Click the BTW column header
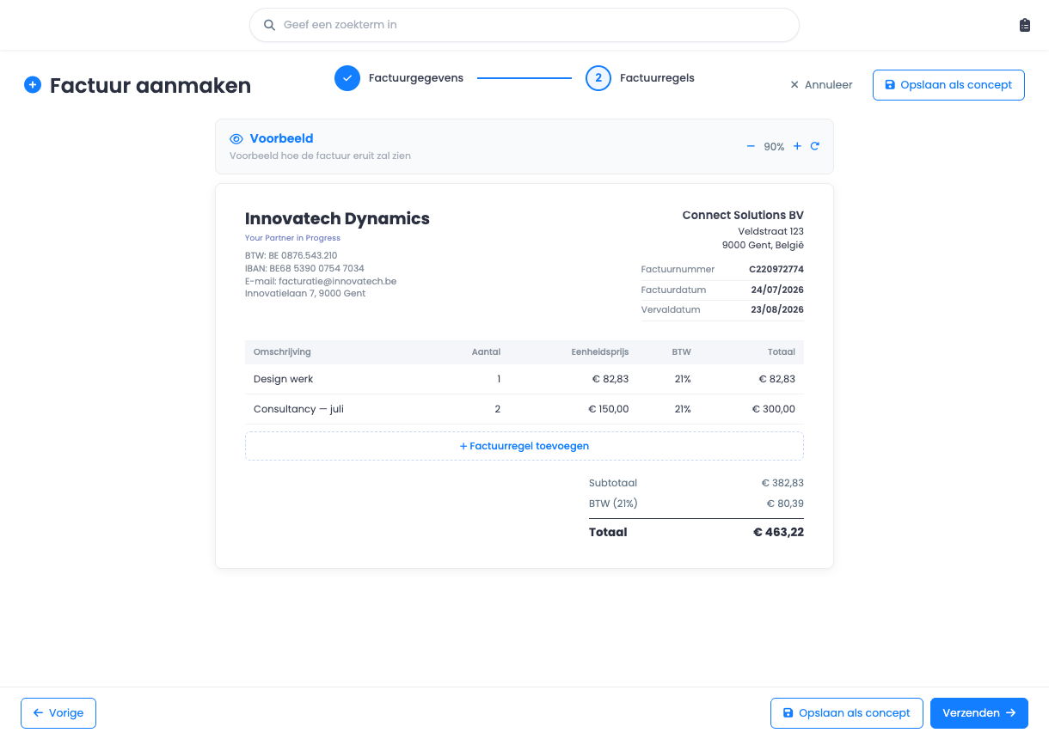Image resolution: width=1049 pixels, height=739 pixels. coord(682,351)
